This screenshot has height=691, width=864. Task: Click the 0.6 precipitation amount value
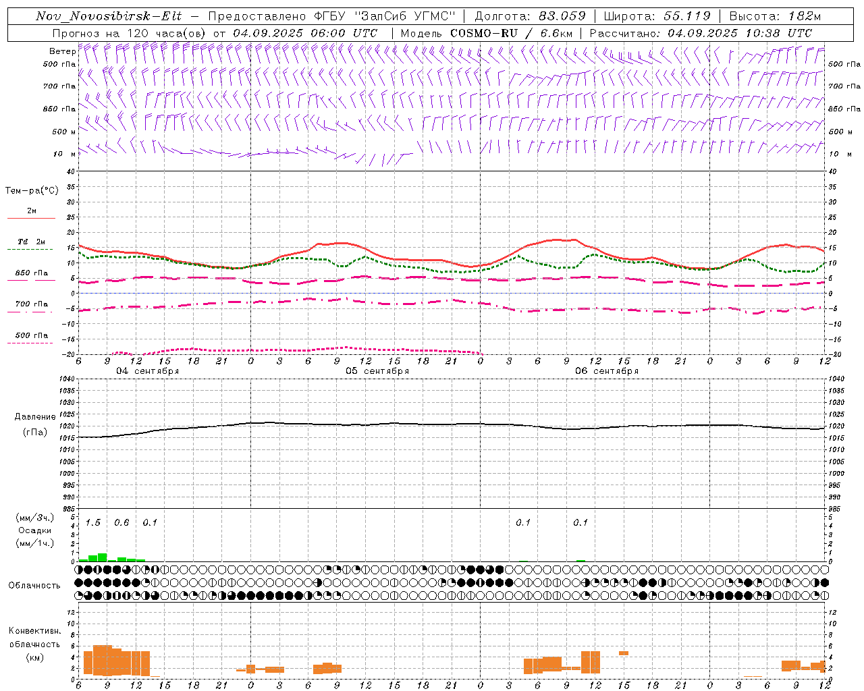click(122, 523)
